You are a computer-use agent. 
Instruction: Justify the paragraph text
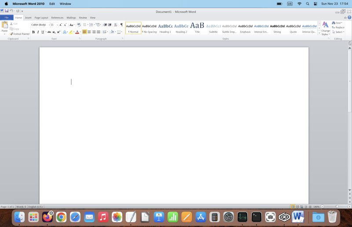98,32
